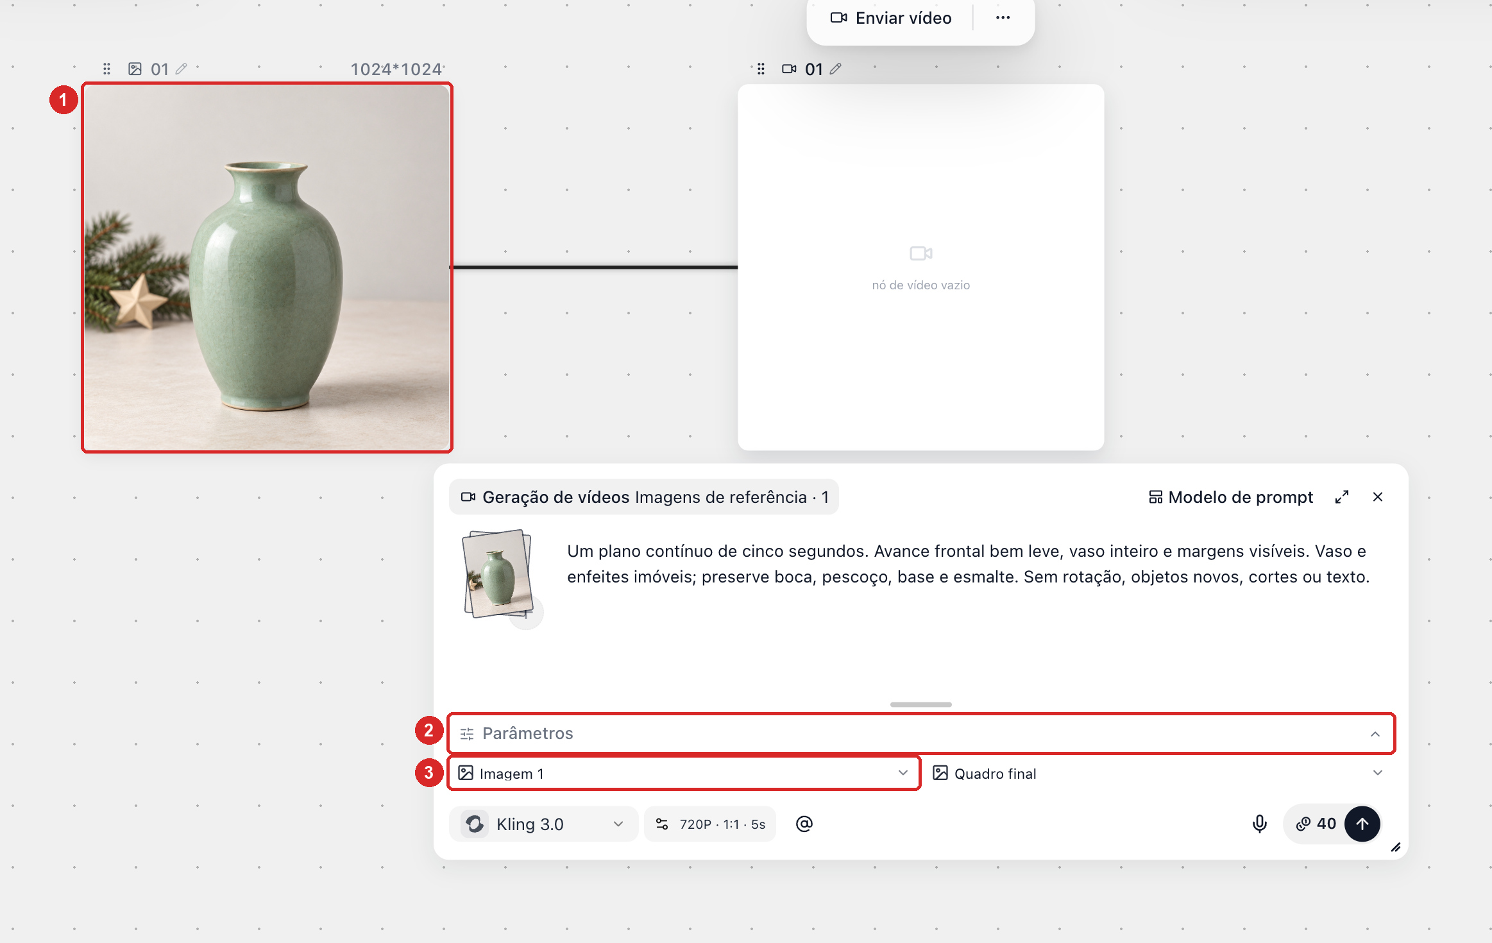The height and width of the screenshot is (943, 1492).
Task: Collapse the Parâmetros section
Action: pyautogui.click(x=920, y=733)
